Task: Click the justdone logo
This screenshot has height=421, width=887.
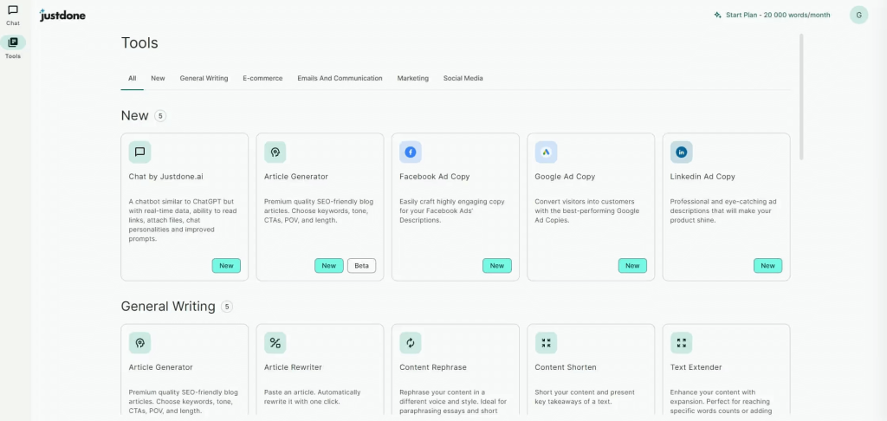Action: coord(62,16)
